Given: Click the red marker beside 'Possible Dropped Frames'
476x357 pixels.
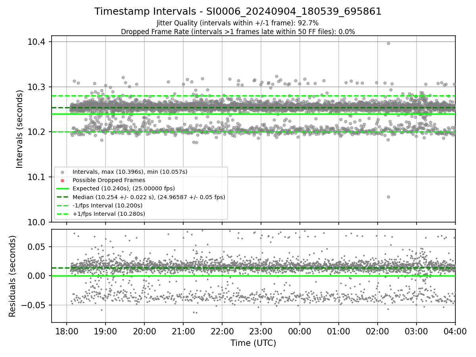Looking at the screenshot, I should [62, 180].
